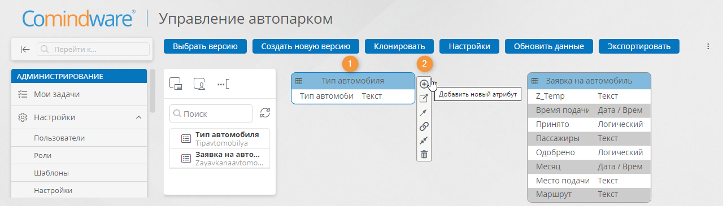This screenshot has width=723, height=206.
Task: Collapse the Настройки section chevron
Action: point(138,117)
